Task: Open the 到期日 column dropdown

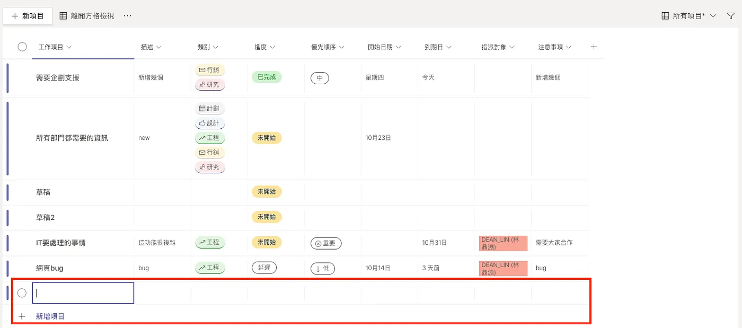Action: coord(438,47)
